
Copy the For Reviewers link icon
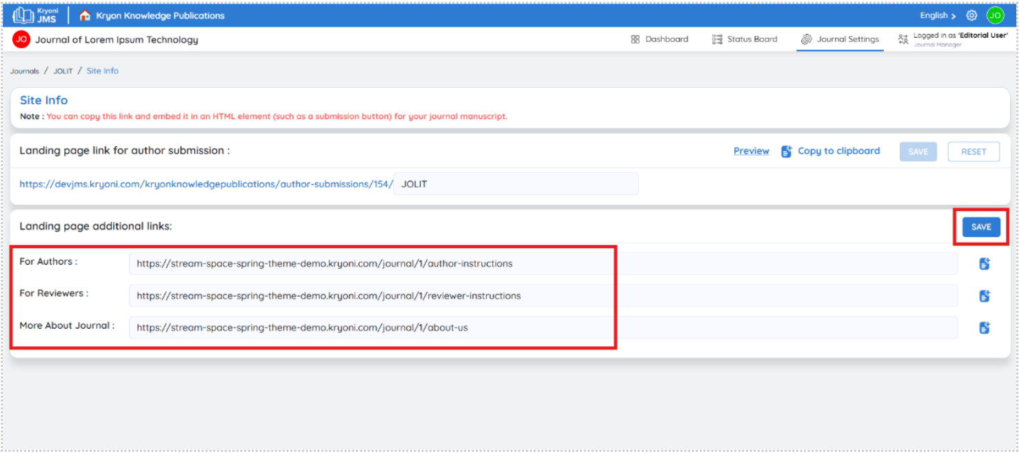pyautogui.click(x=985, y=296)
